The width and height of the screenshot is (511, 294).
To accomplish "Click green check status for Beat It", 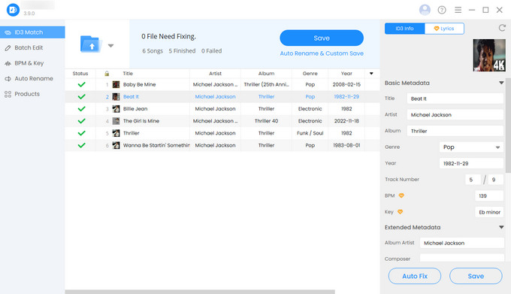I will coord(81,96).
